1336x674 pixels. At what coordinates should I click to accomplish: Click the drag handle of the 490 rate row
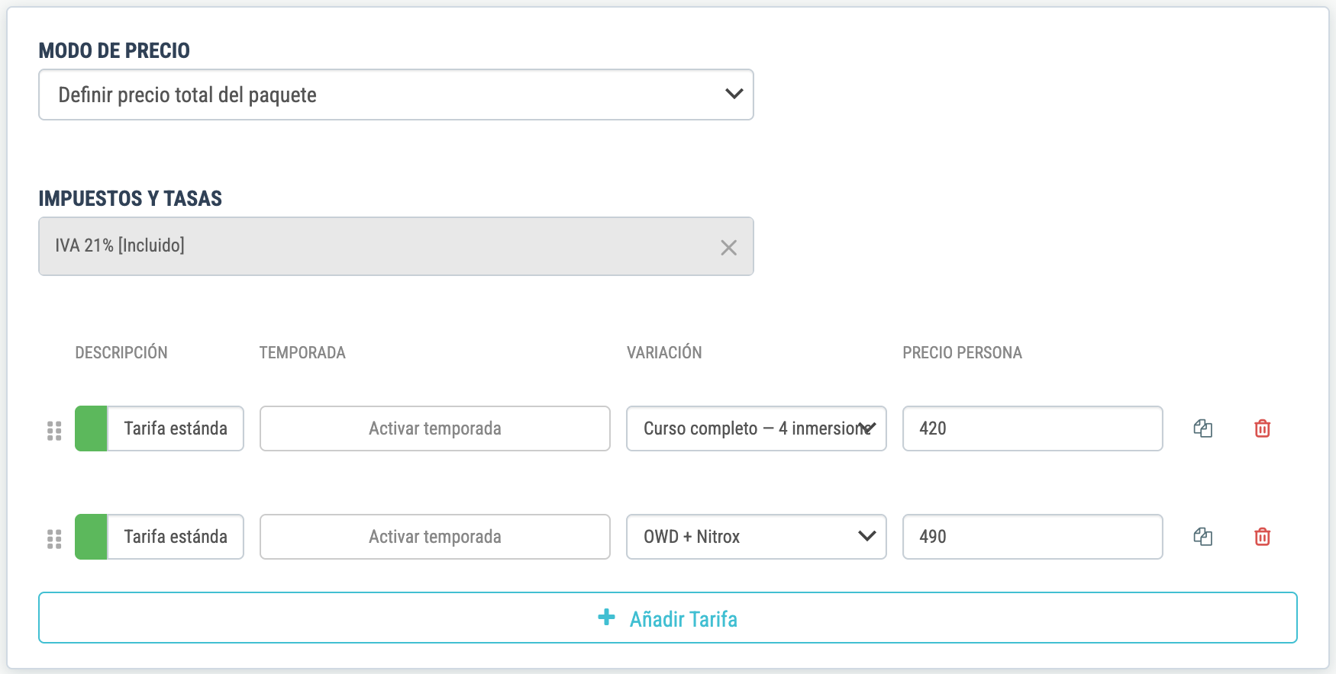click(54, 539)
